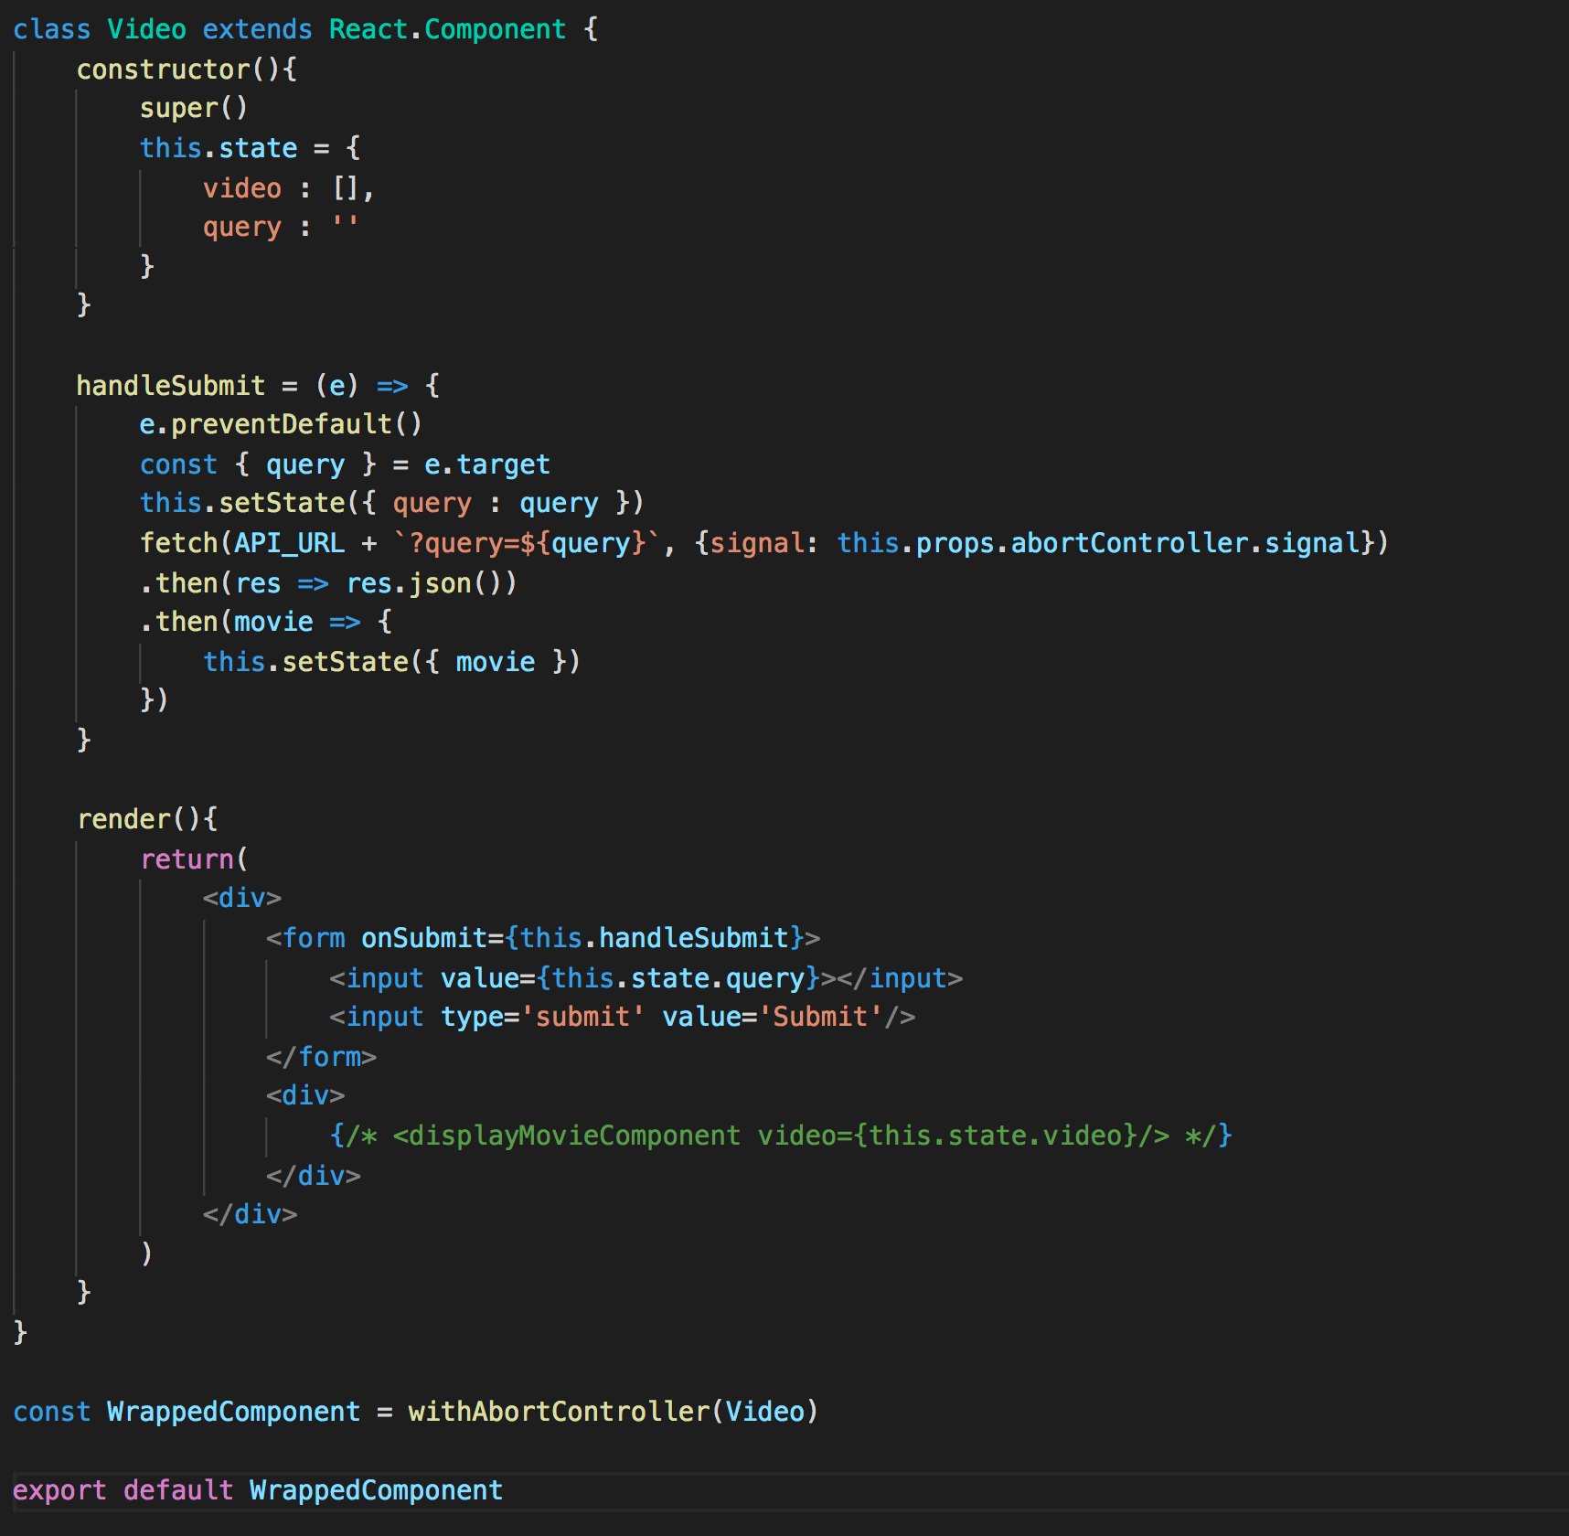Viewport: 1569px width, 1536px height.
Task: Click 'onSubmit' attribute in the form tag
Action: click(x=424, y=938)
